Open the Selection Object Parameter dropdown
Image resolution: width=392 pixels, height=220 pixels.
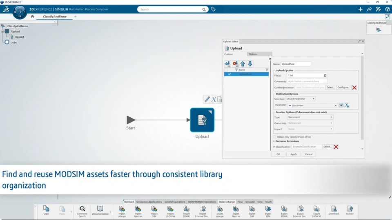[x=300, y=99]
